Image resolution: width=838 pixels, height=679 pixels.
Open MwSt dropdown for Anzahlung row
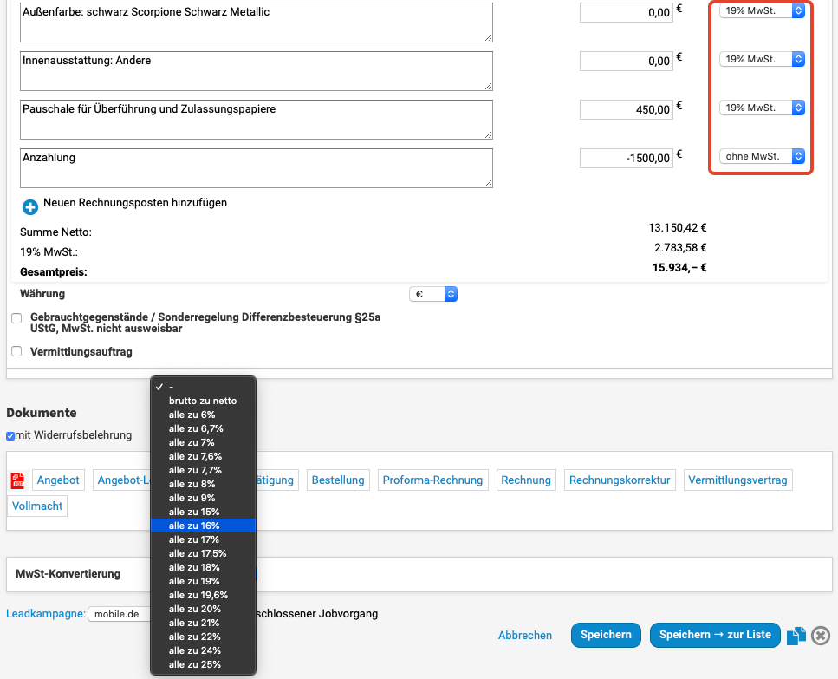[x=762, y=156]
